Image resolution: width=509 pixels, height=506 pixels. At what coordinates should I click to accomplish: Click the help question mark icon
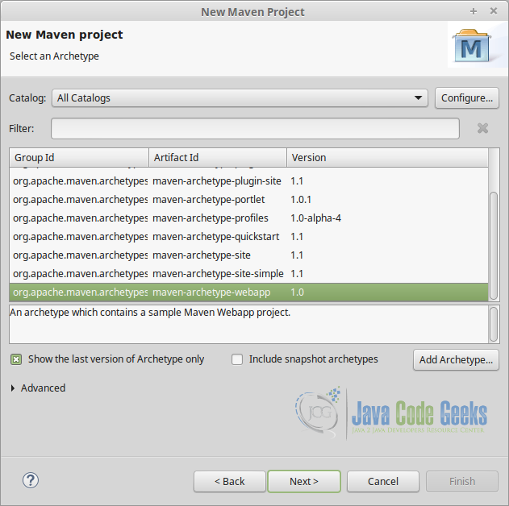(x=31, y=480)
